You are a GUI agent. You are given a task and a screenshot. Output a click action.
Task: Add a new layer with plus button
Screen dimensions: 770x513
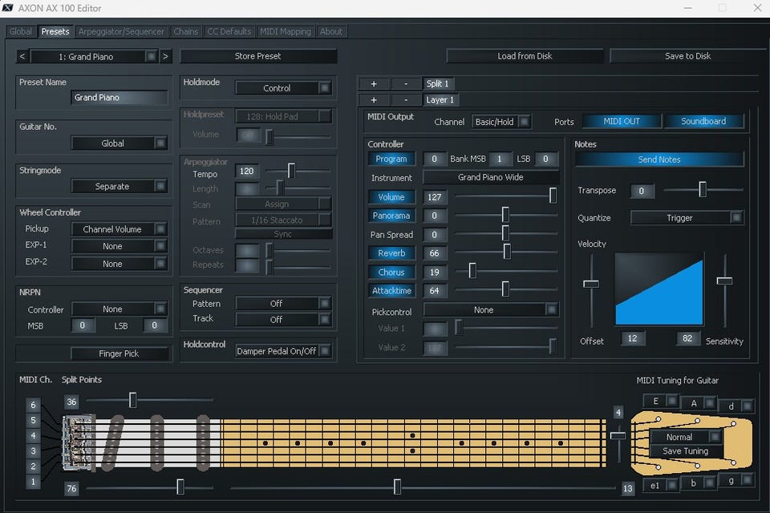(374, 100)
